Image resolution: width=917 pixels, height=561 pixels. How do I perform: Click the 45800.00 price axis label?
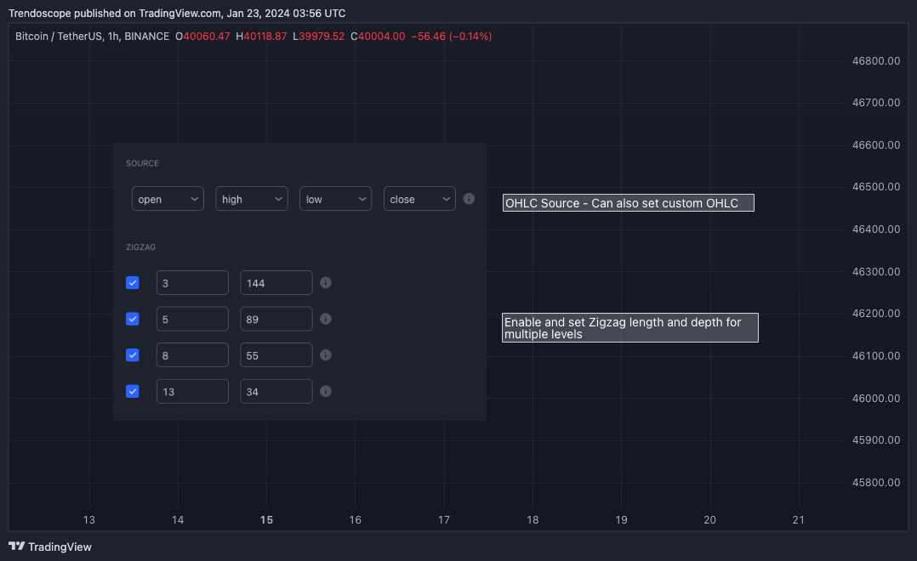pos(876,482)
